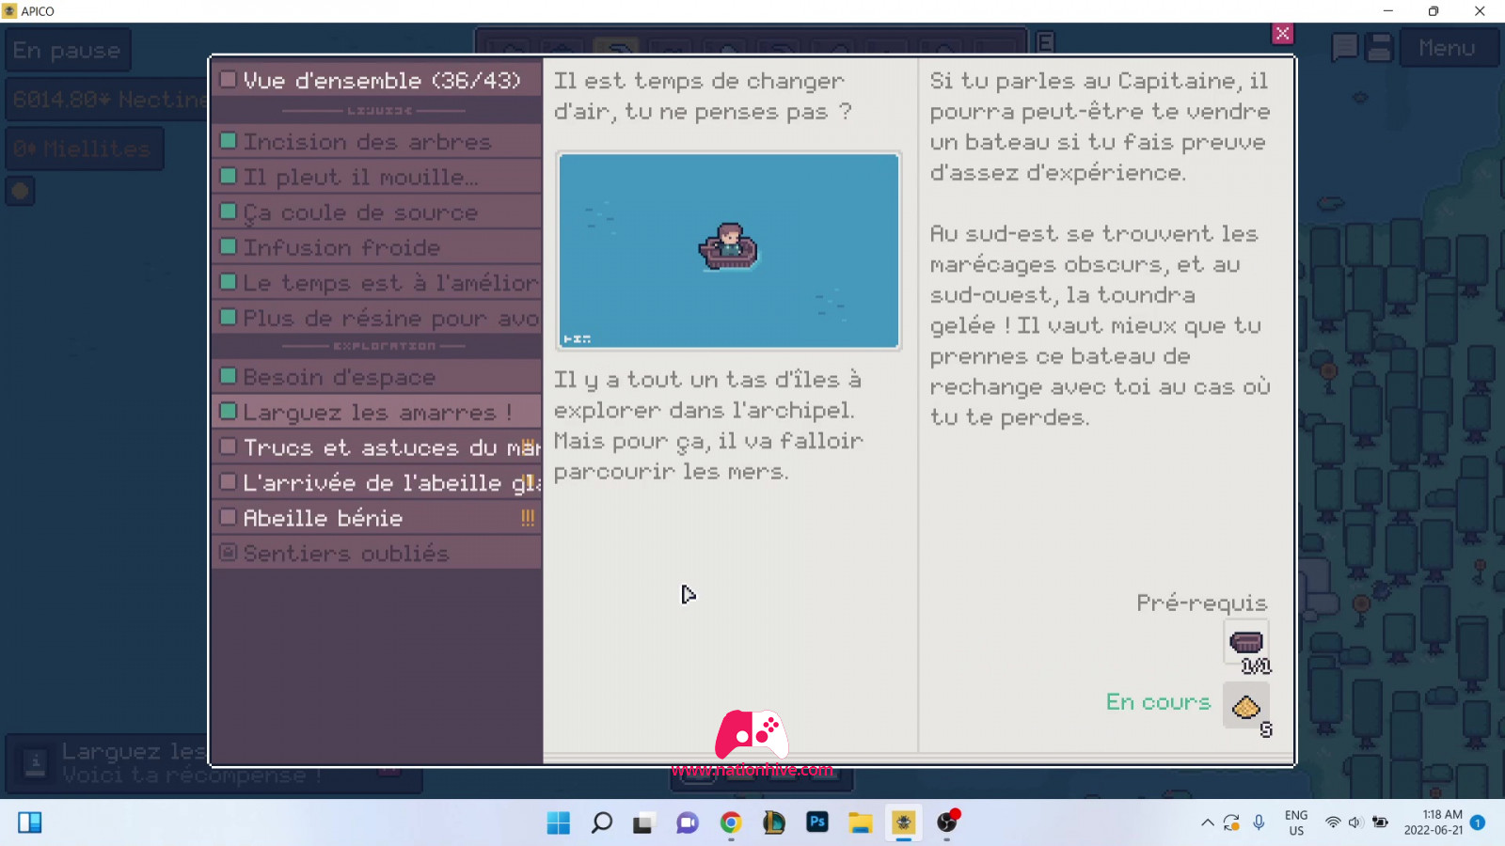Toggle checkbox for Abeille bénie quest

coord(228,516)
